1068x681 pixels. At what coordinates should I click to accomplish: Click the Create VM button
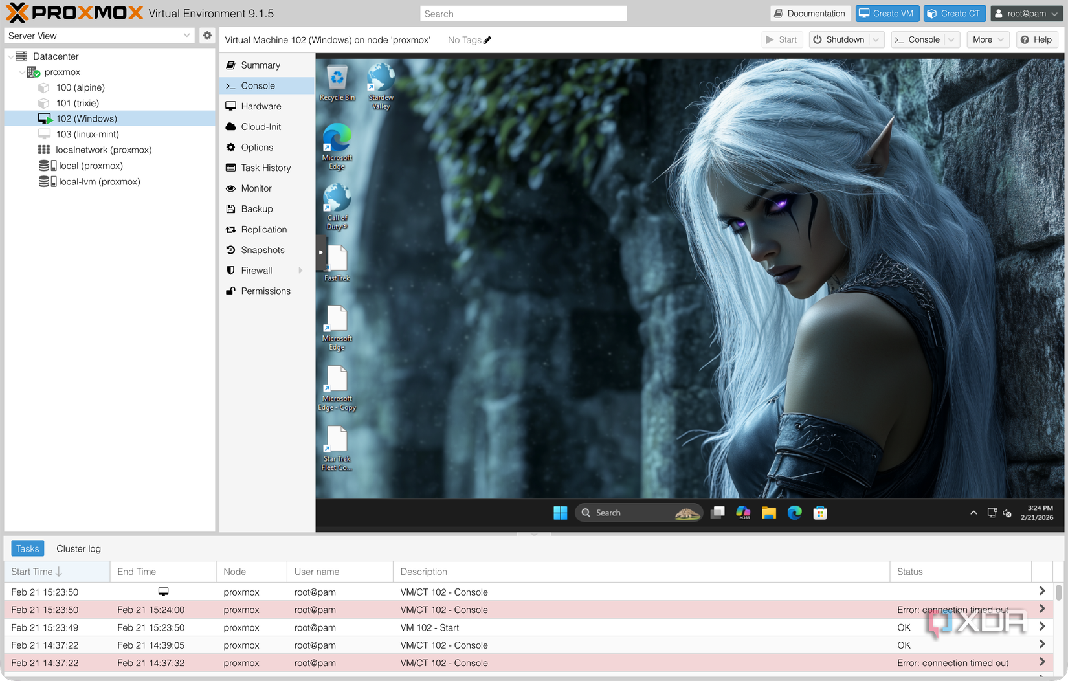point(887,14)
